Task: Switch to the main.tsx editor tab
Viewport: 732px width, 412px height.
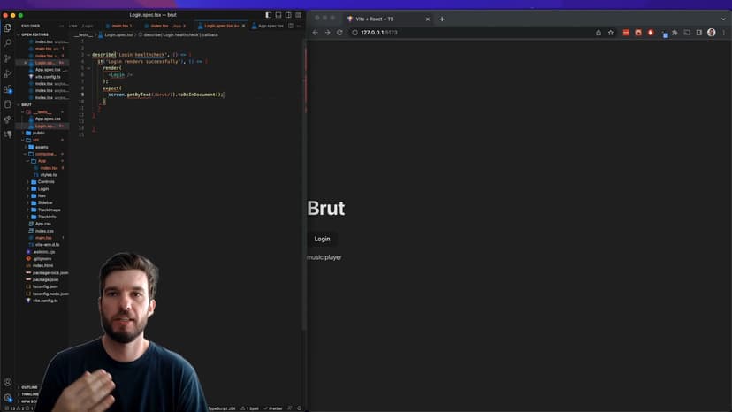Action: pos(121,26)
